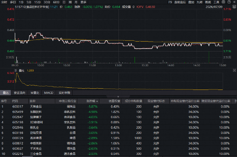
Task: Click the 九转 indicator button
Action: point(200,2)
